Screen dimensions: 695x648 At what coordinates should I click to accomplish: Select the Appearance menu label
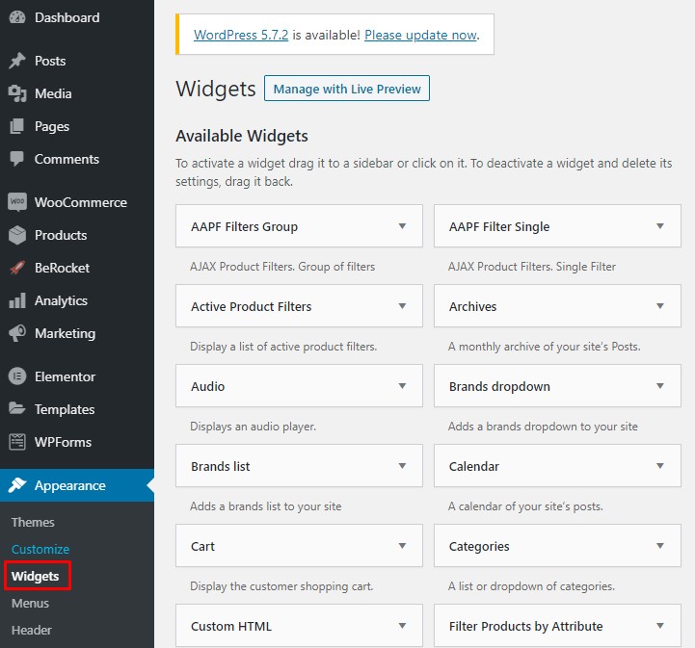70,486
